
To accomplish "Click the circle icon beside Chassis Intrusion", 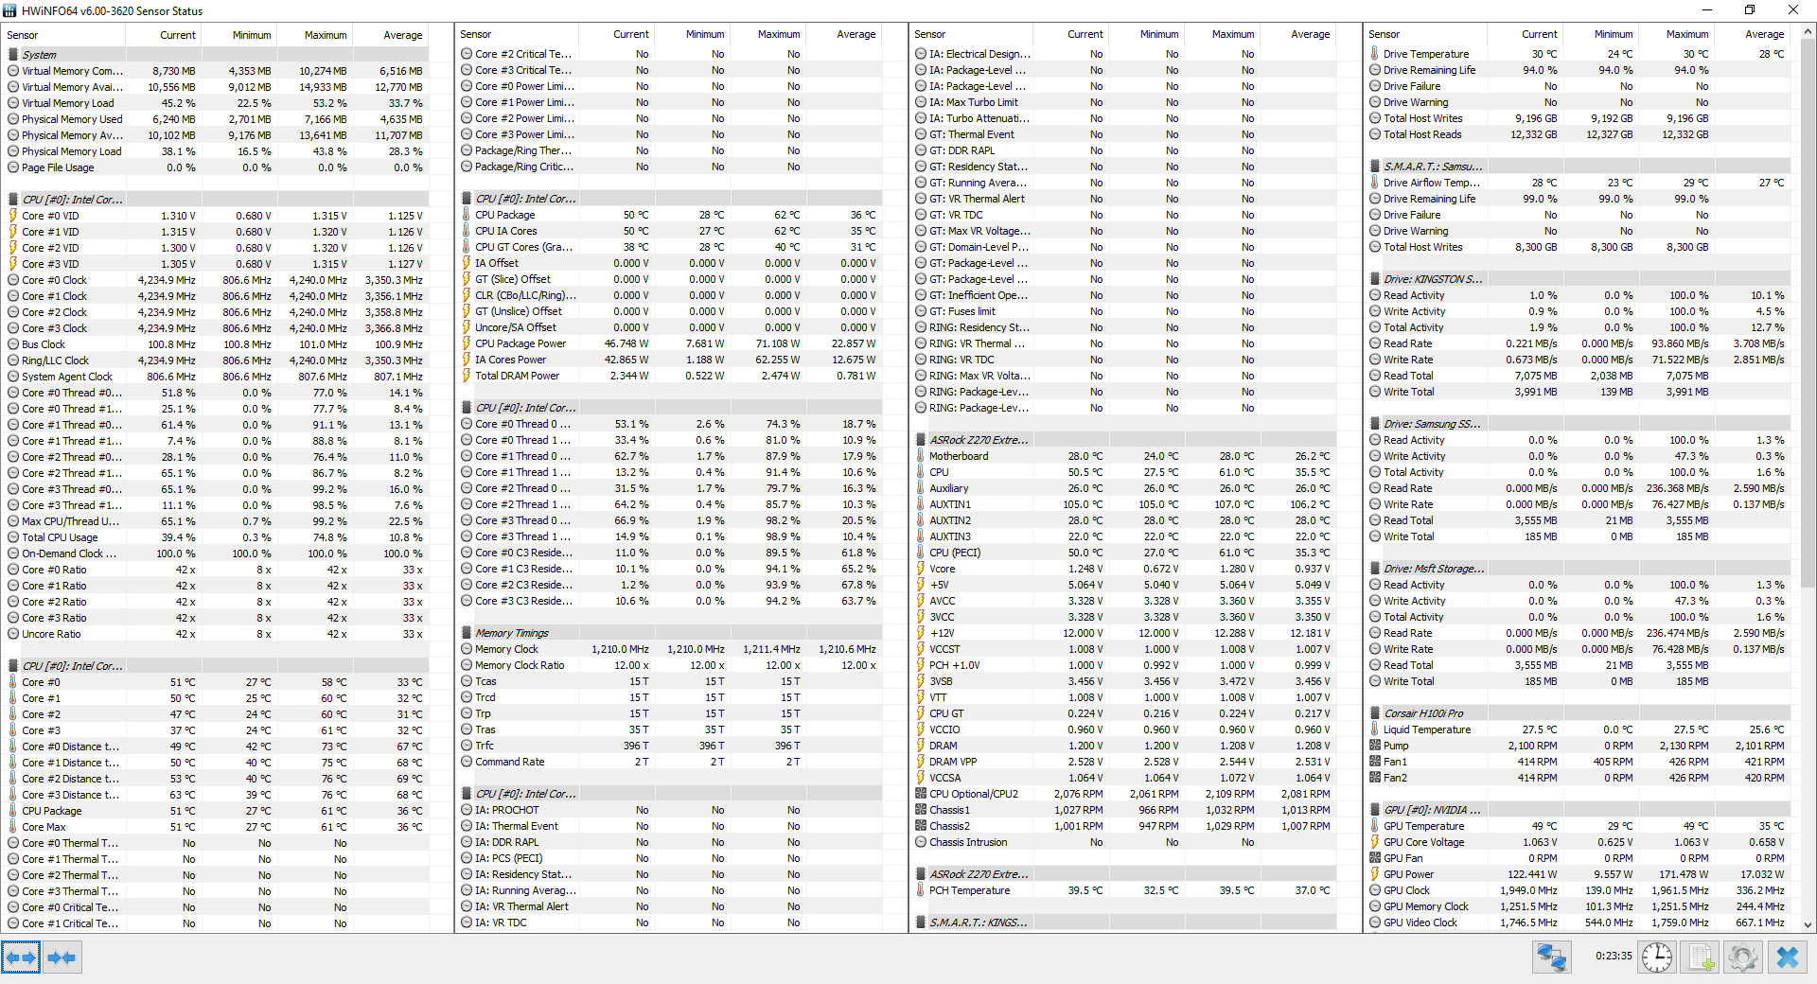I will coord(921,842).
